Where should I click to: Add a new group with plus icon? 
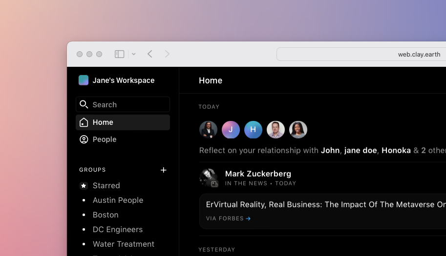pyautogui.click(x=164, y=170)
